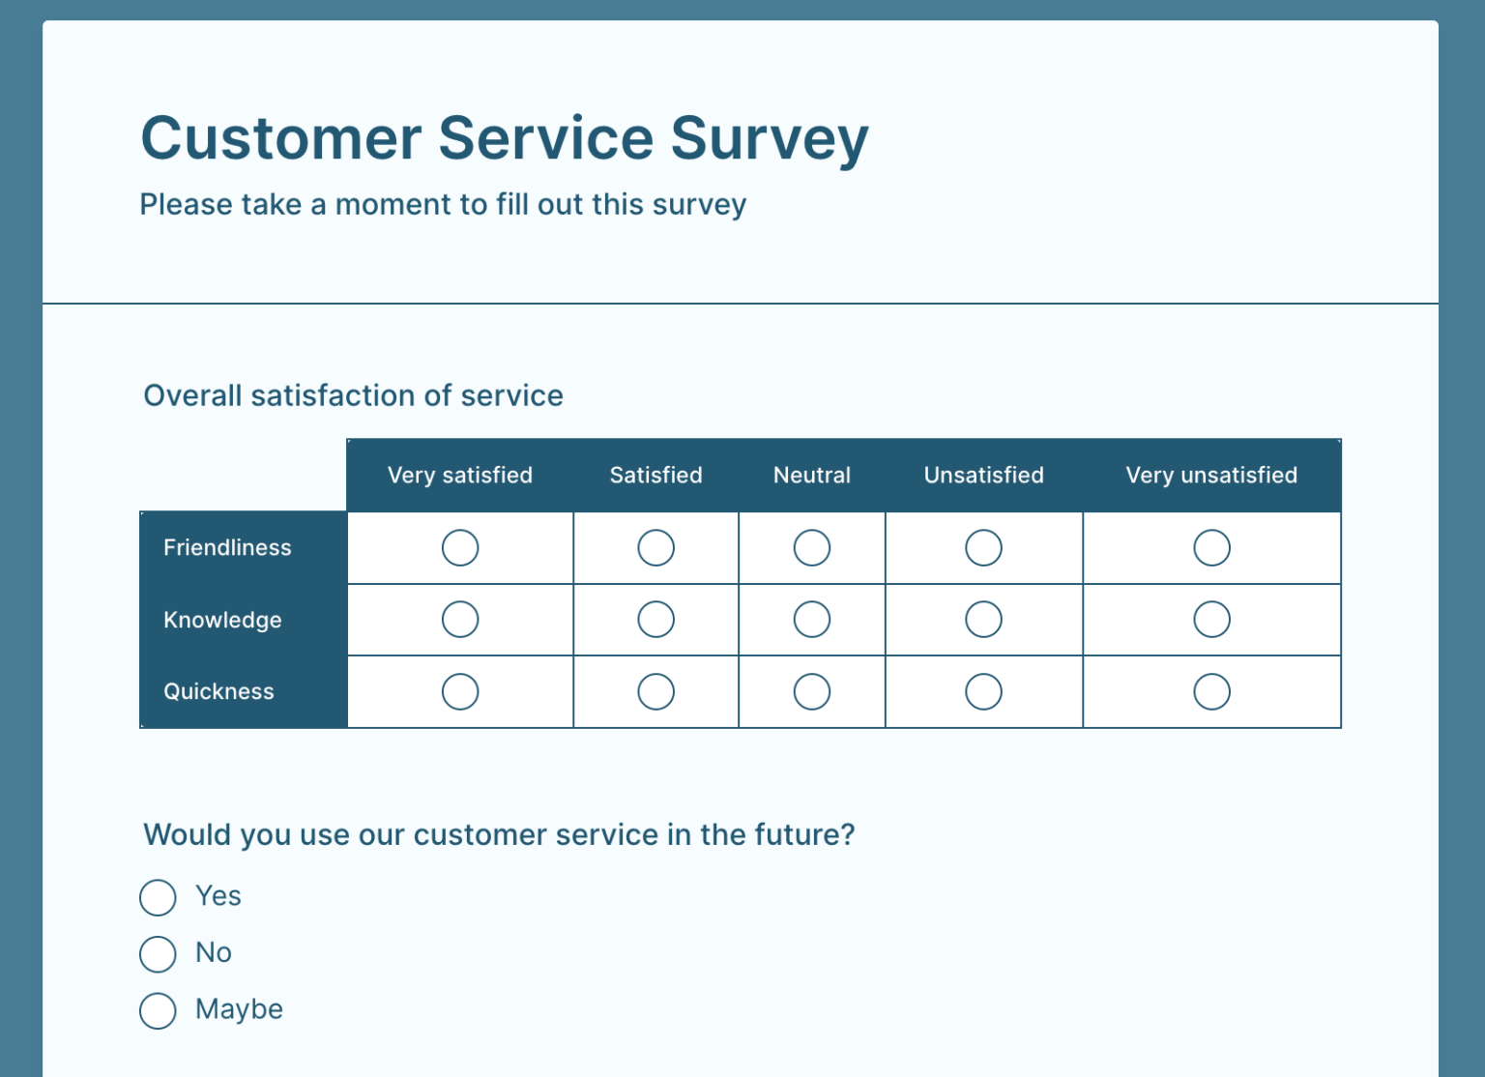
Task: Select Unsatisfied for Knowledge
Action: [983, 619]
